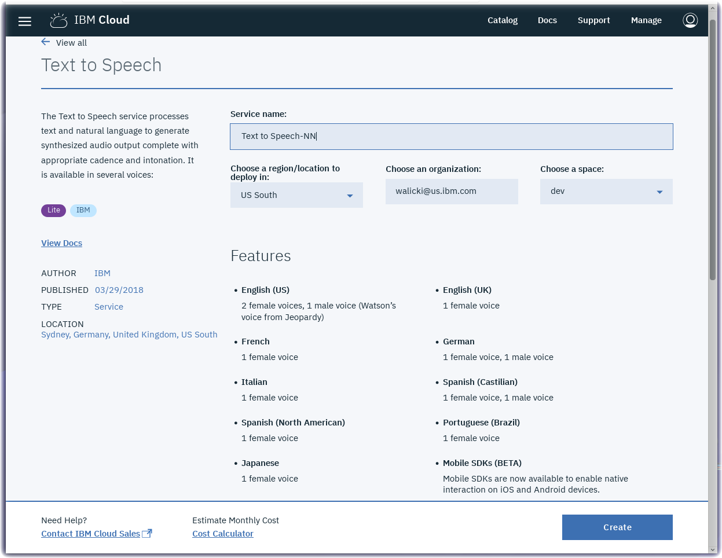
Task: Click the vertical scrollbar thumb
Action: (x=713, y=150)
